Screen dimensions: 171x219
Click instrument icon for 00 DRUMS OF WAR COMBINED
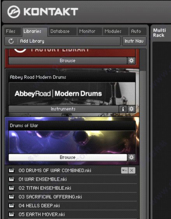(x=11, y=170)
